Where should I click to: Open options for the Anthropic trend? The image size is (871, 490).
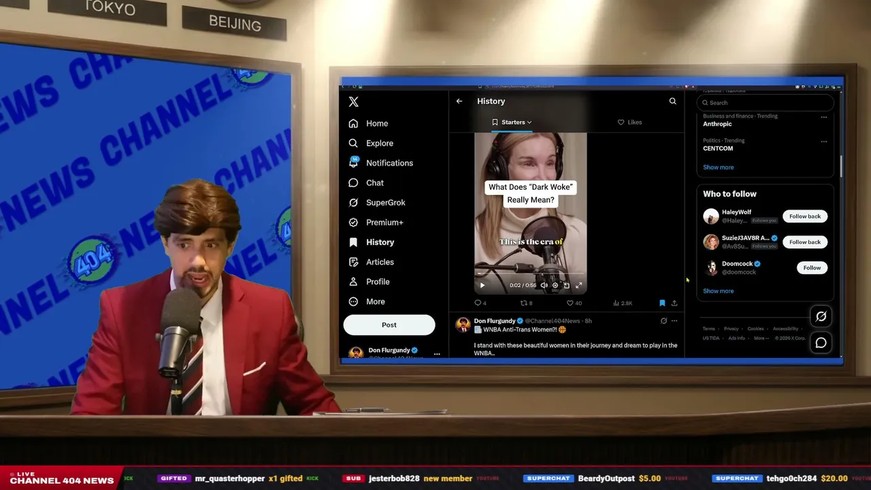[x=823, y=117]
